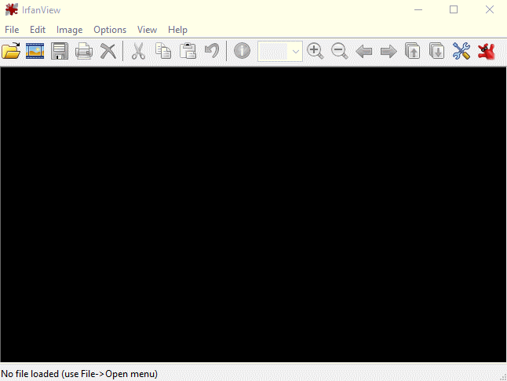Click the Delete file X icon

click(108, 52)
